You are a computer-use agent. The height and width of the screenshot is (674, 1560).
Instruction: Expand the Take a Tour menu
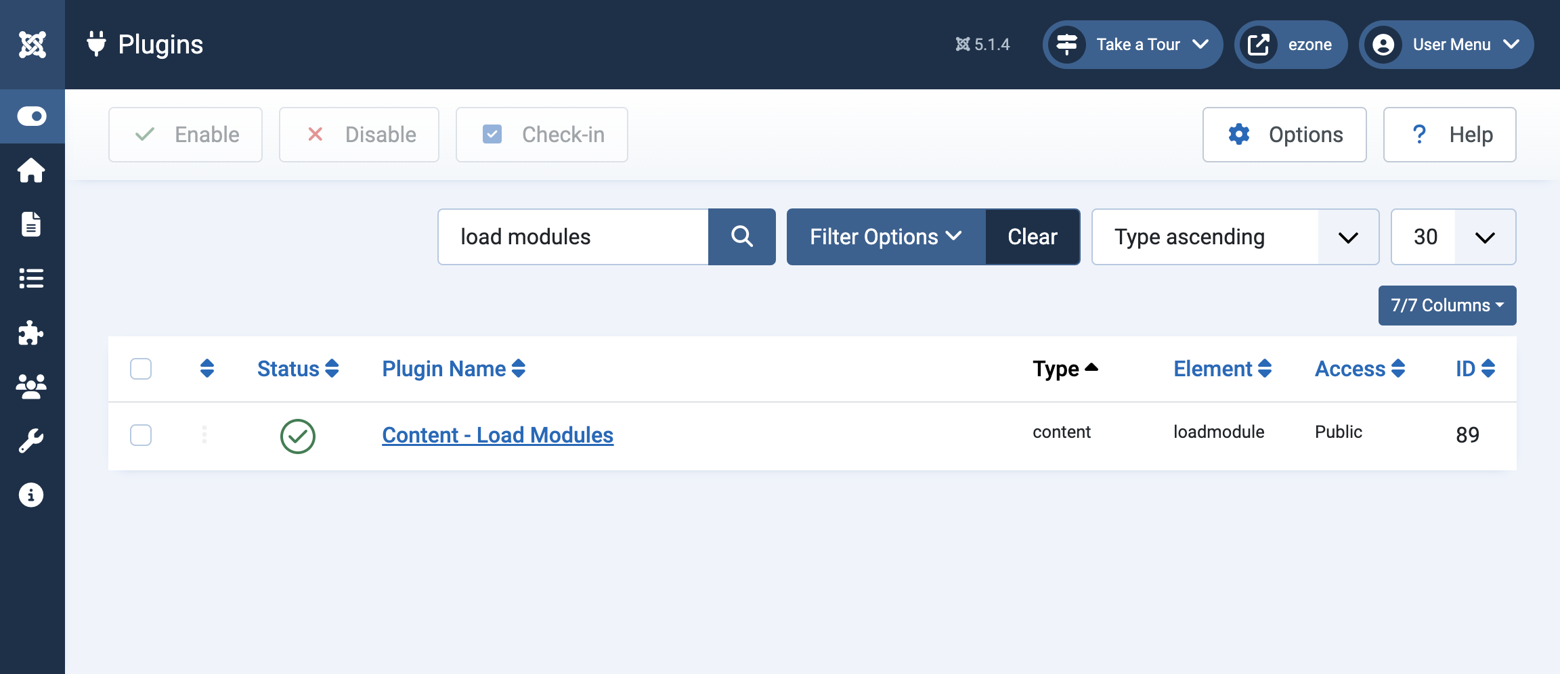(x=1133, y=45)
